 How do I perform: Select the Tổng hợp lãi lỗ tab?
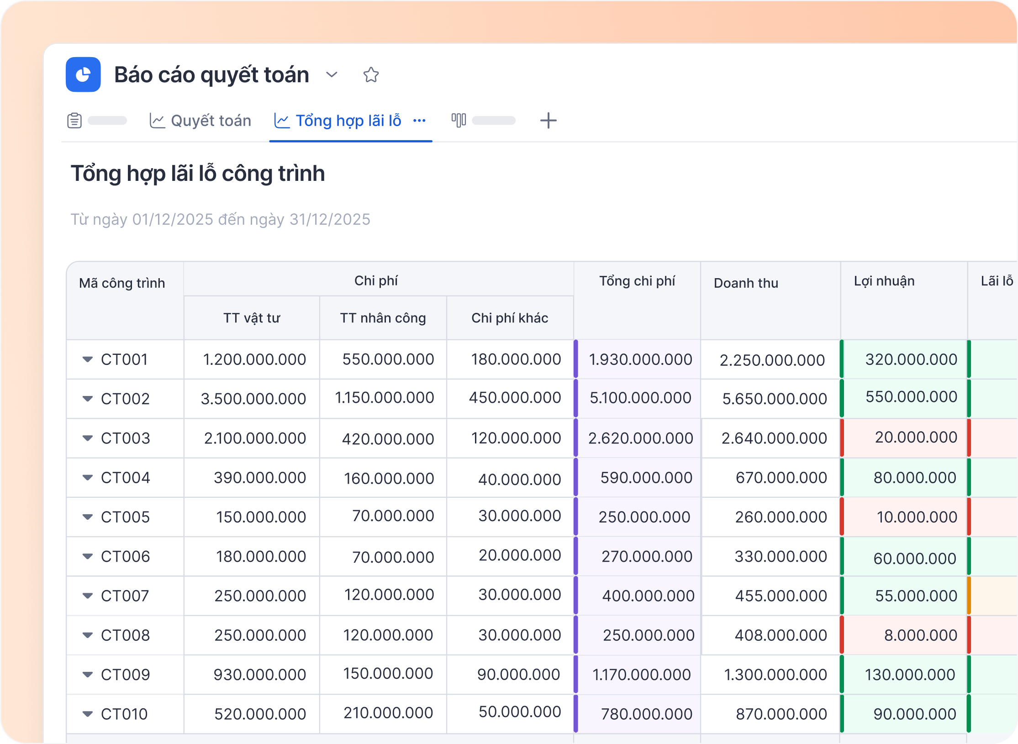click(348, 121)
